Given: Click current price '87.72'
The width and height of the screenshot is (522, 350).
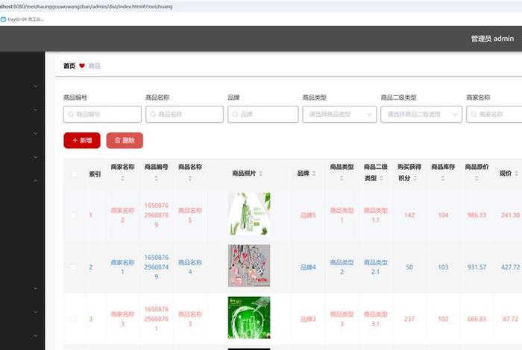Looking at the screenshot, I should click(510, 319).
